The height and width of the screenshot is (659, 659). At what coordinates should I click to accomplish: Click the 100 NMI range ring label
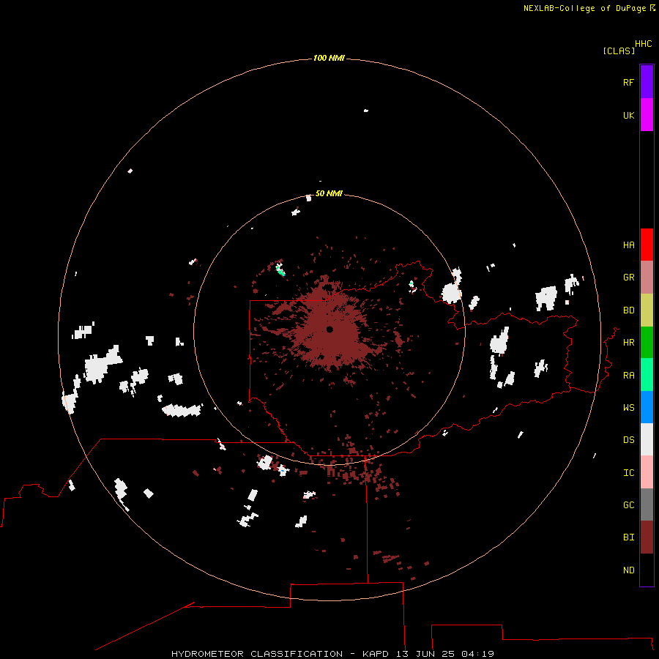click(329, 58)
